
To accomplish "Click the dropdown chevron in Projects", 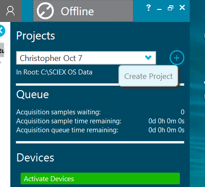I will click(148, 57).
